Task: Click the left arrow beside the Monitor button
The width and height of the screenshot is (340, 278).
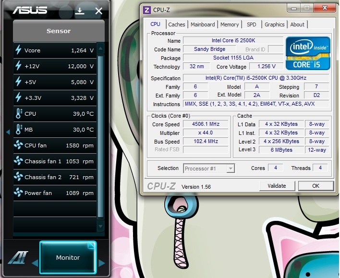Action: 35,263
